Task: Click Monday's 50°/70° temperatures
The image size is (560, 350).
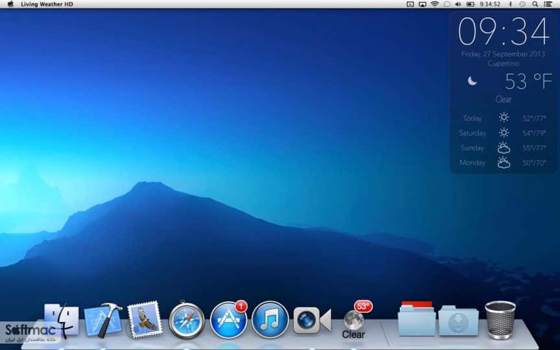Action: 534,163
